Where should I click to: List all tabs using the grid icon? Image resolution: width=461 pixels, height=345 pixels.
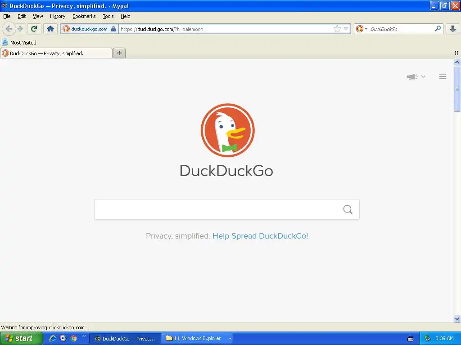pyautogui.click(x=456, y=53)
